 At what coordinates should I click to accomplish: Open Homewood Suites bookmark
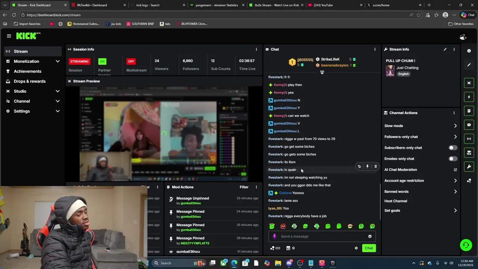pos(84,24)
